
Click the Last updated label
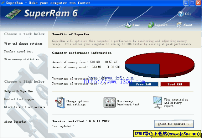coord(63,126)
